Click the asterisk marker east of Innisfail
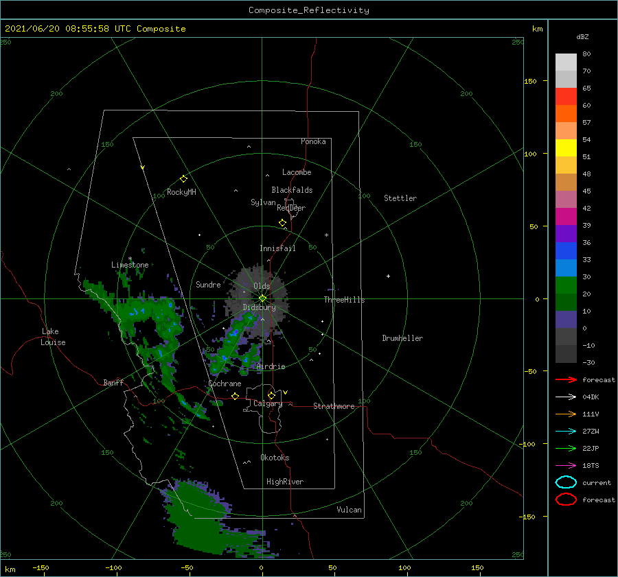 pyautogui.click(x=326, y=235)
